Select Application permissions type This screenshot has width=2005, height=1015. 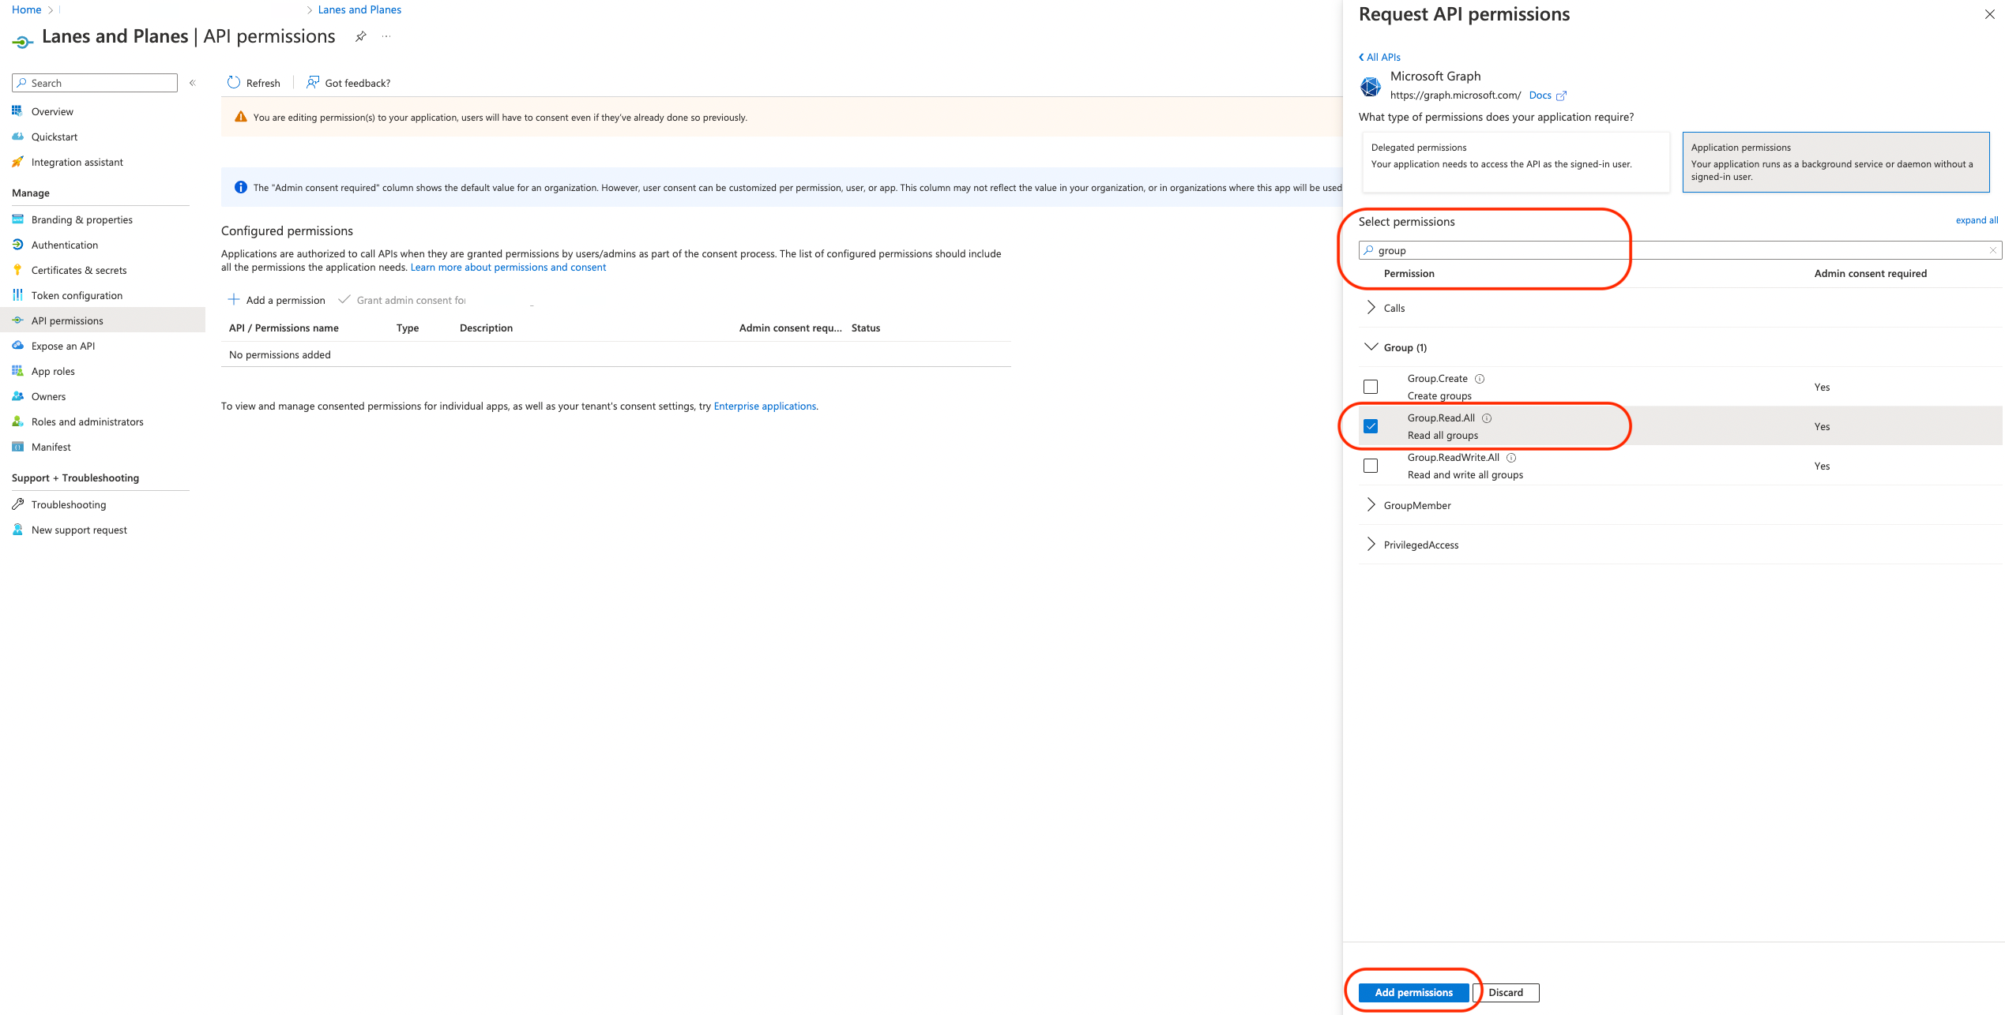pyautogui.click(x=1836, y=162)
